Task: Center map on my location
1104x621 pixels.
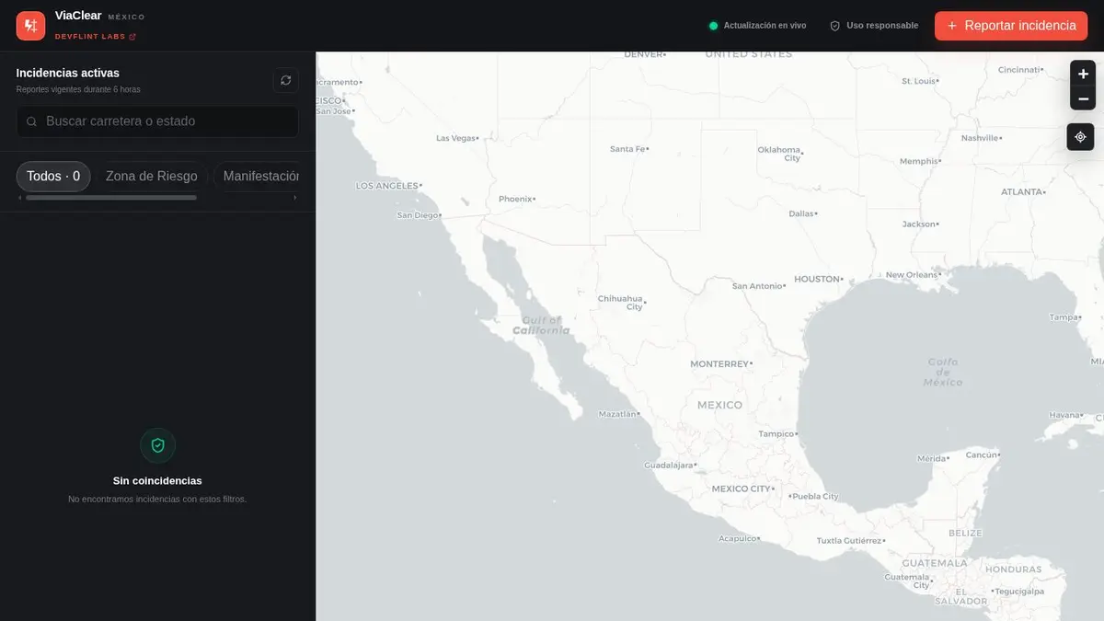Action: point(1080,136)
